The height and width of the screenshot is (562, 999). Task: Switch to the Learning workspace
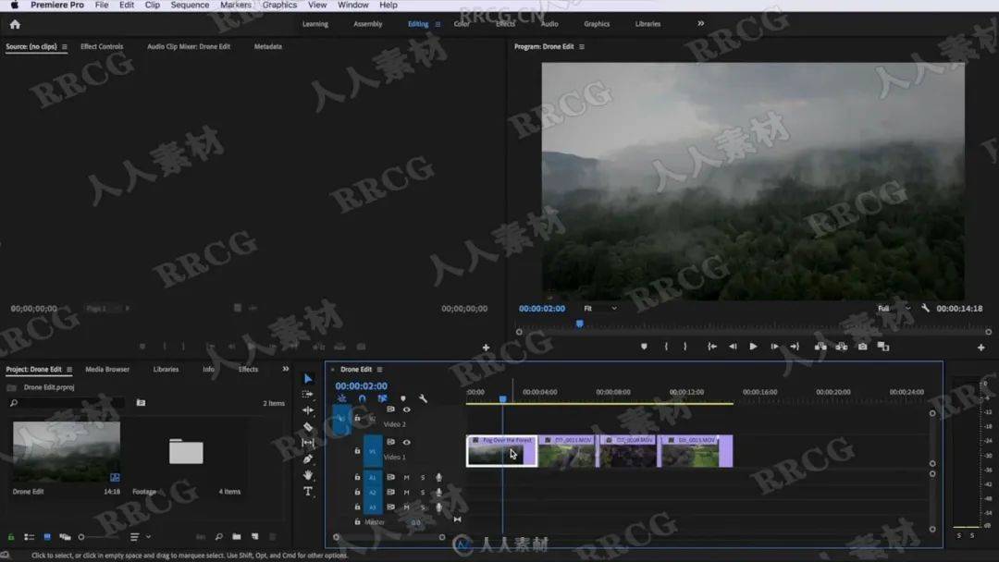(x=315, y=24)
